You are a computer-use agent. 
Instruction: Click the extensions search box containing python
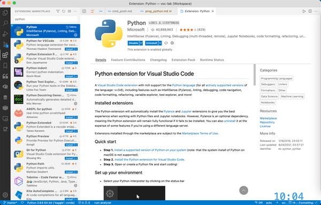[x=45, y=19]
